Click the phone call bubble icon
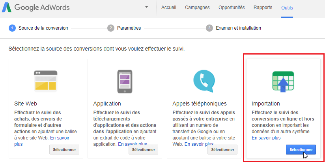The width and height of the screenshot is (325, 162). click(x=204, y=81)
